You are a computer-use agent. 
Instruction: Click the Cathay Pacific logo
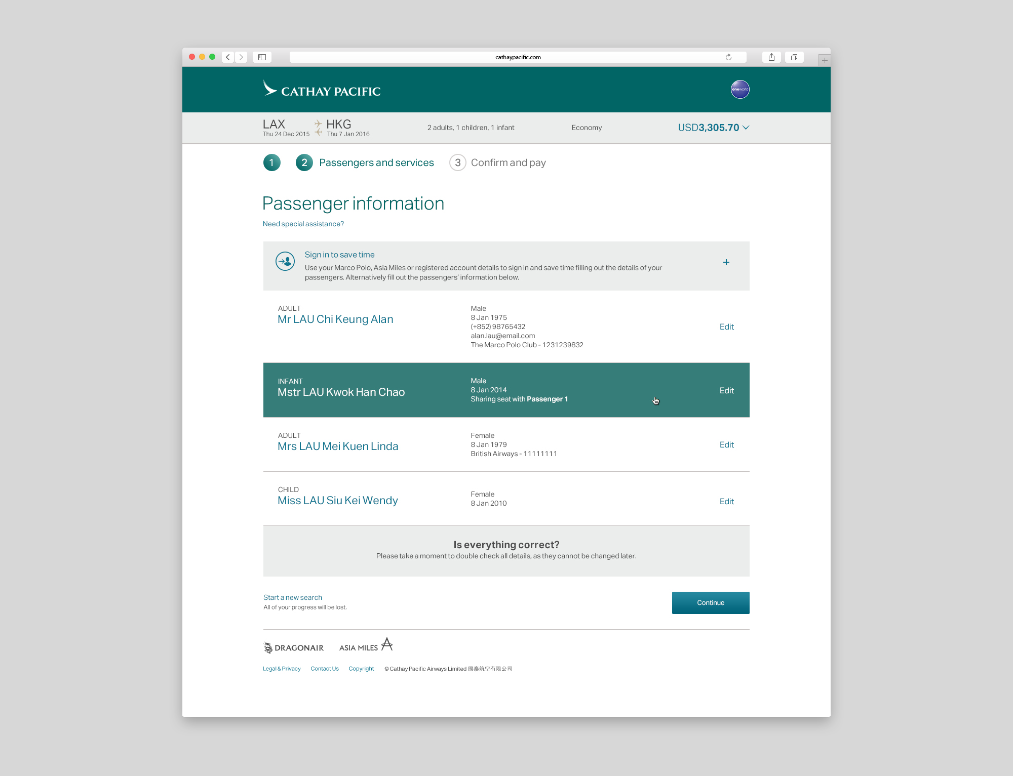click(322, 89)
